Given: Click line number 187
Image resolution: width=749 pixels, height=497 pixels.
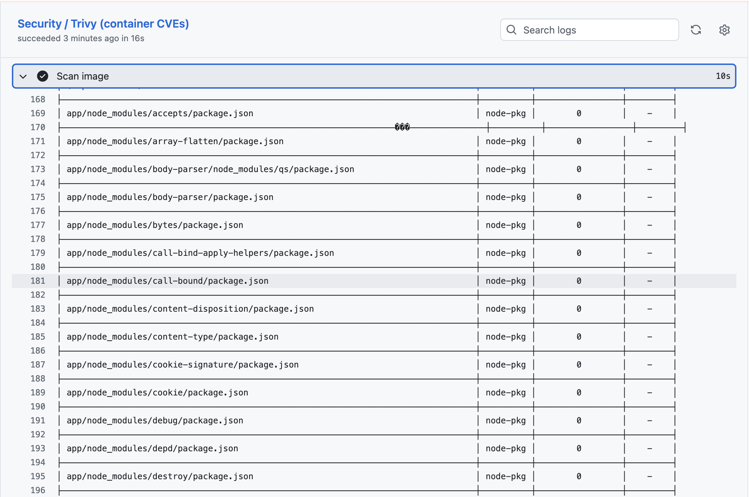Looking at the screenshot, I should point(38,365).
